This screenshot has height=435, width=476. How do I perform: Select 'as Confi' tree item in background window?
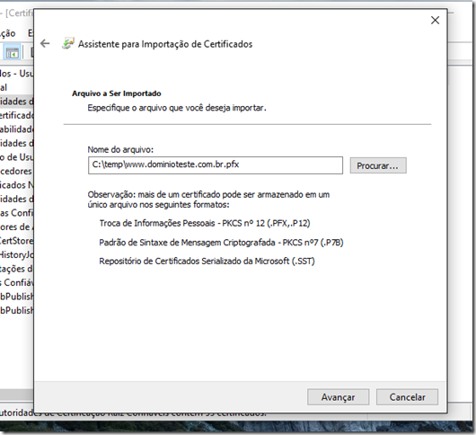pyautogui.click(x=16, y=213)
